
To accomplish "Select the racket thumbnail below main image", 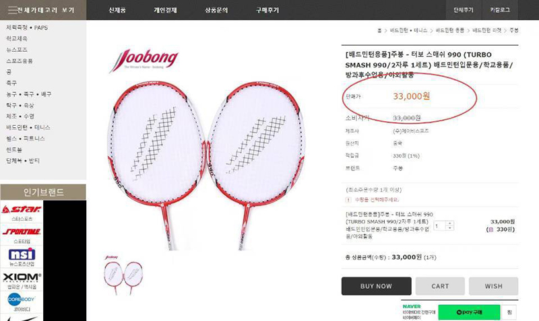I will tap(123, 275).
